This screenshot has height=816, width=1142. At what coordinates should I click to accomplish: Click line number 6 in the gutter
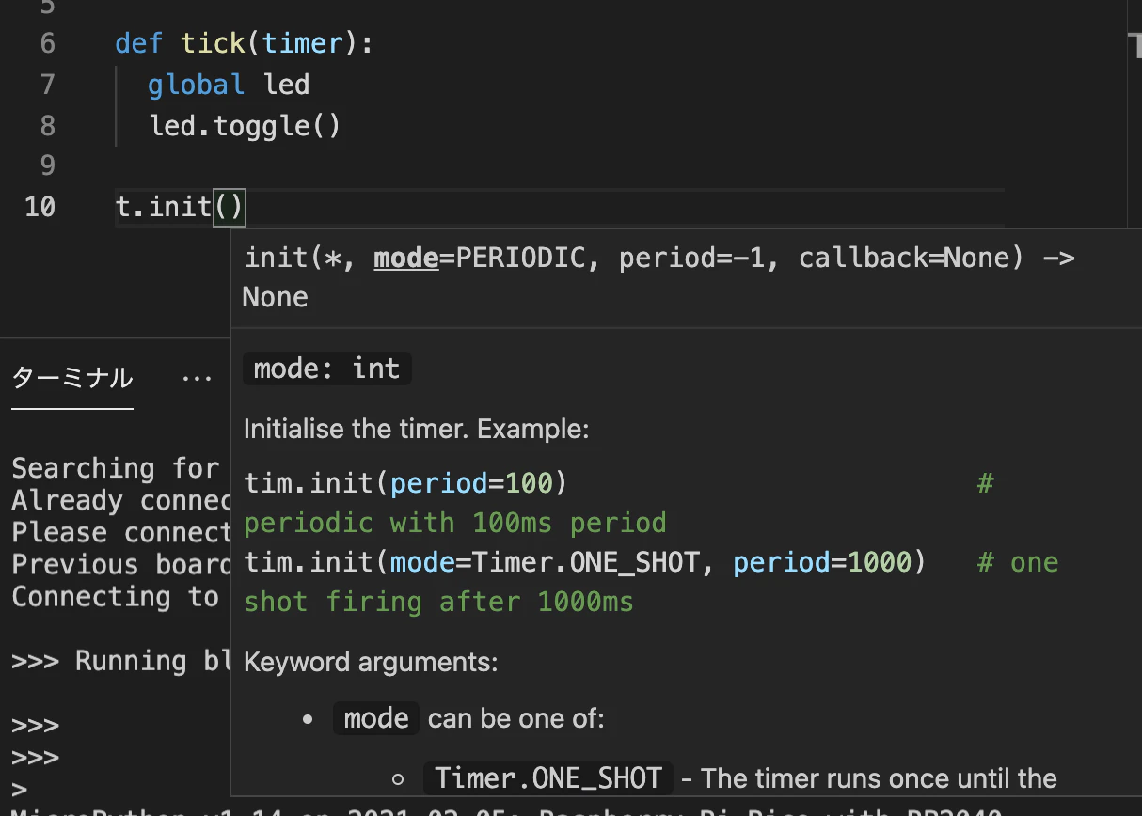(48, 43)
